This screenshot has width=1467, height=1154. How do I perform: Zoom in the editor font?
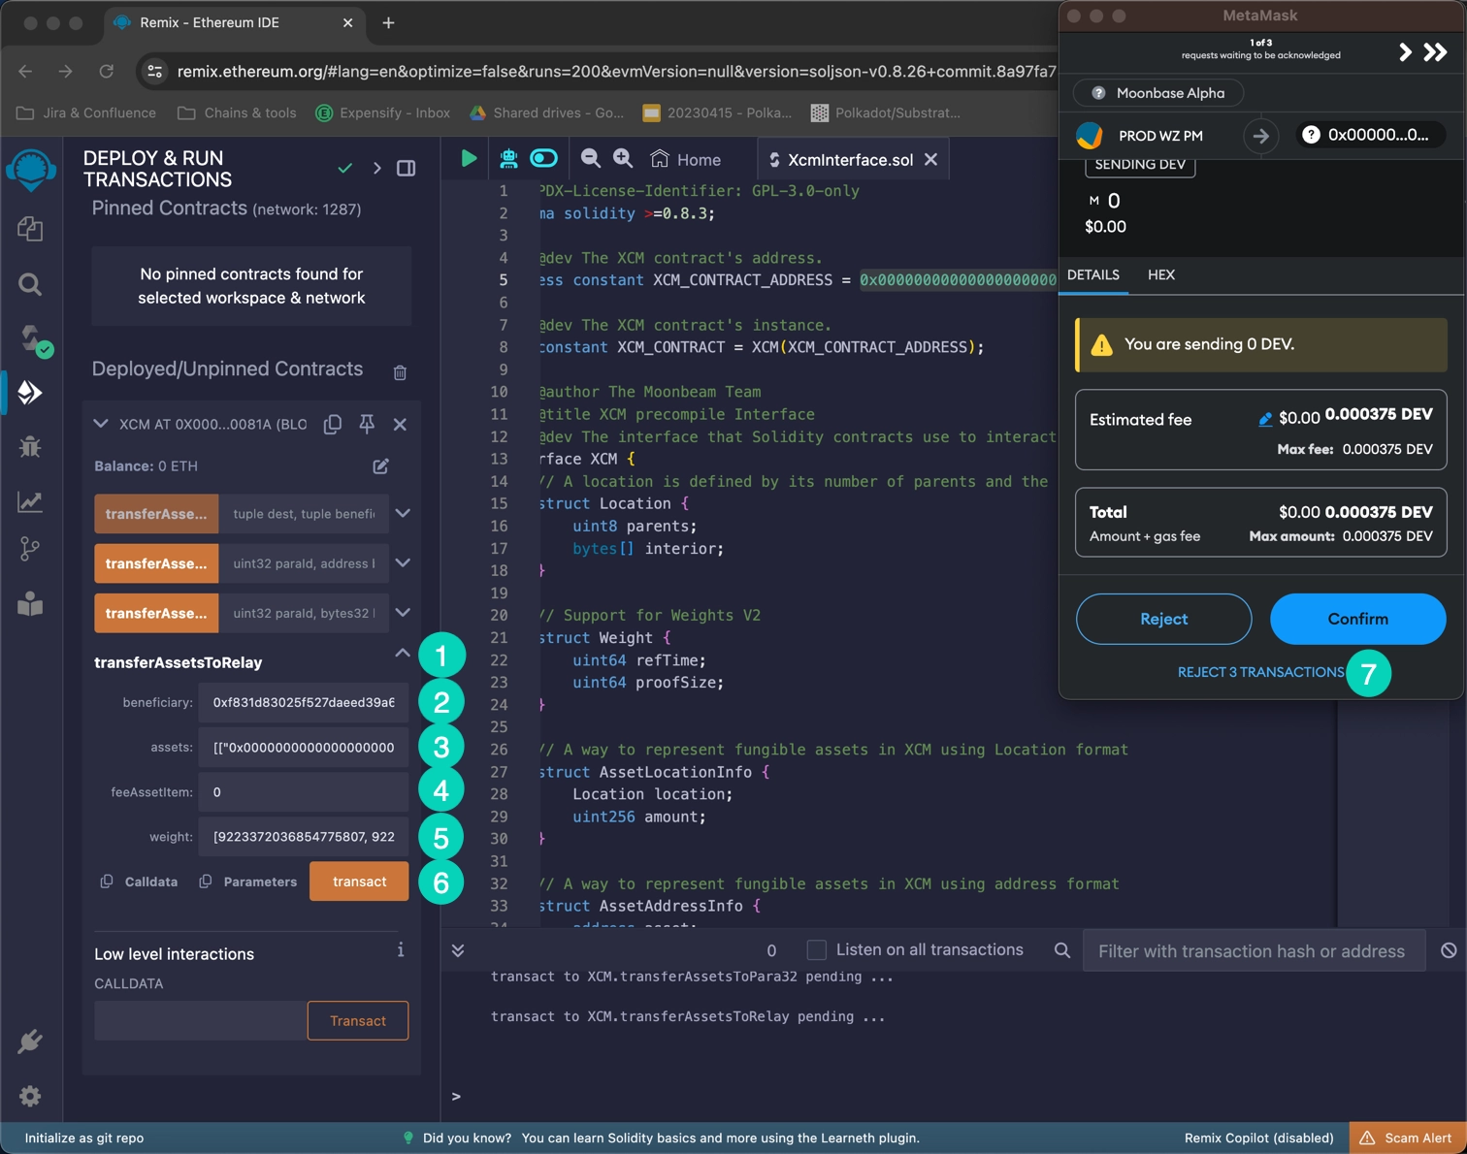click(x=623, y=158)
